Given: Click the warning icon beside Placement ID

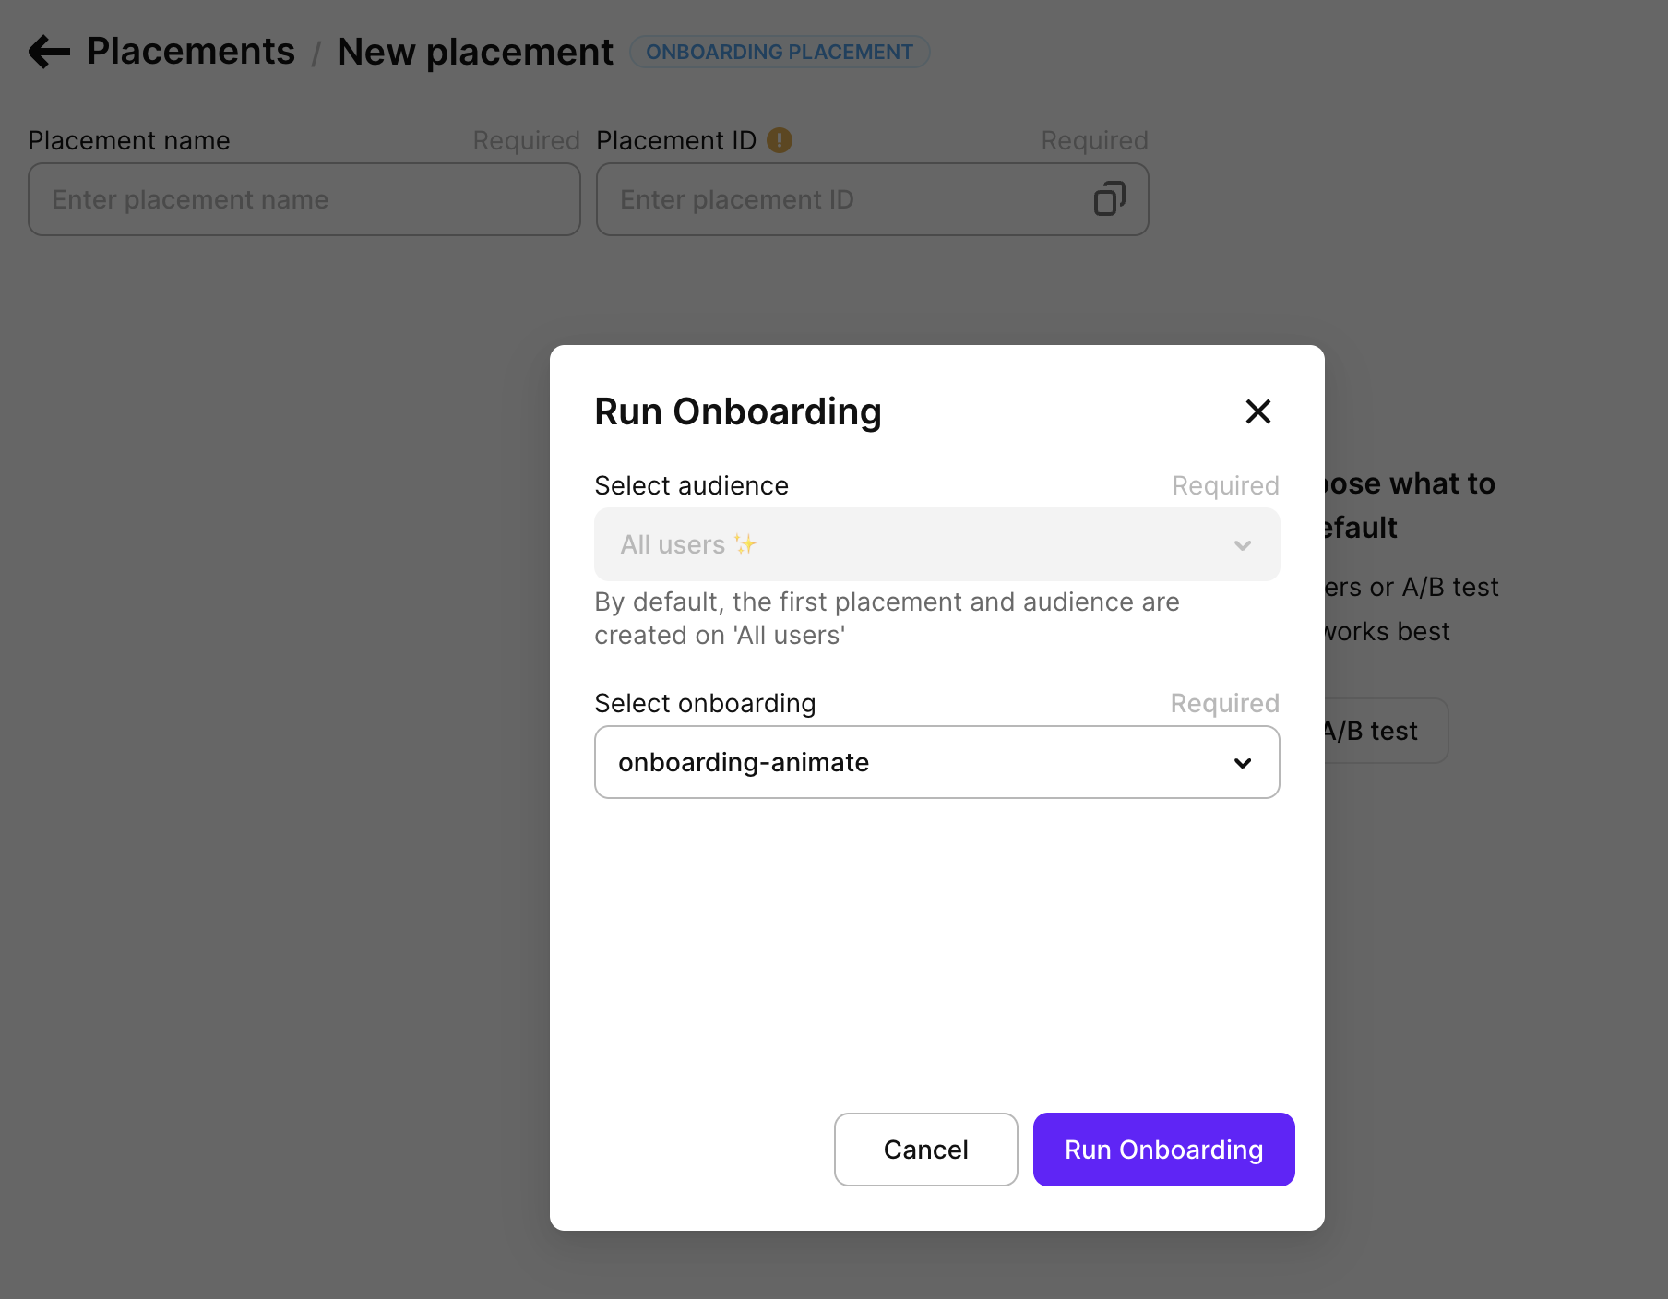Looking at the screenshot, I should (x=780, y=139).
